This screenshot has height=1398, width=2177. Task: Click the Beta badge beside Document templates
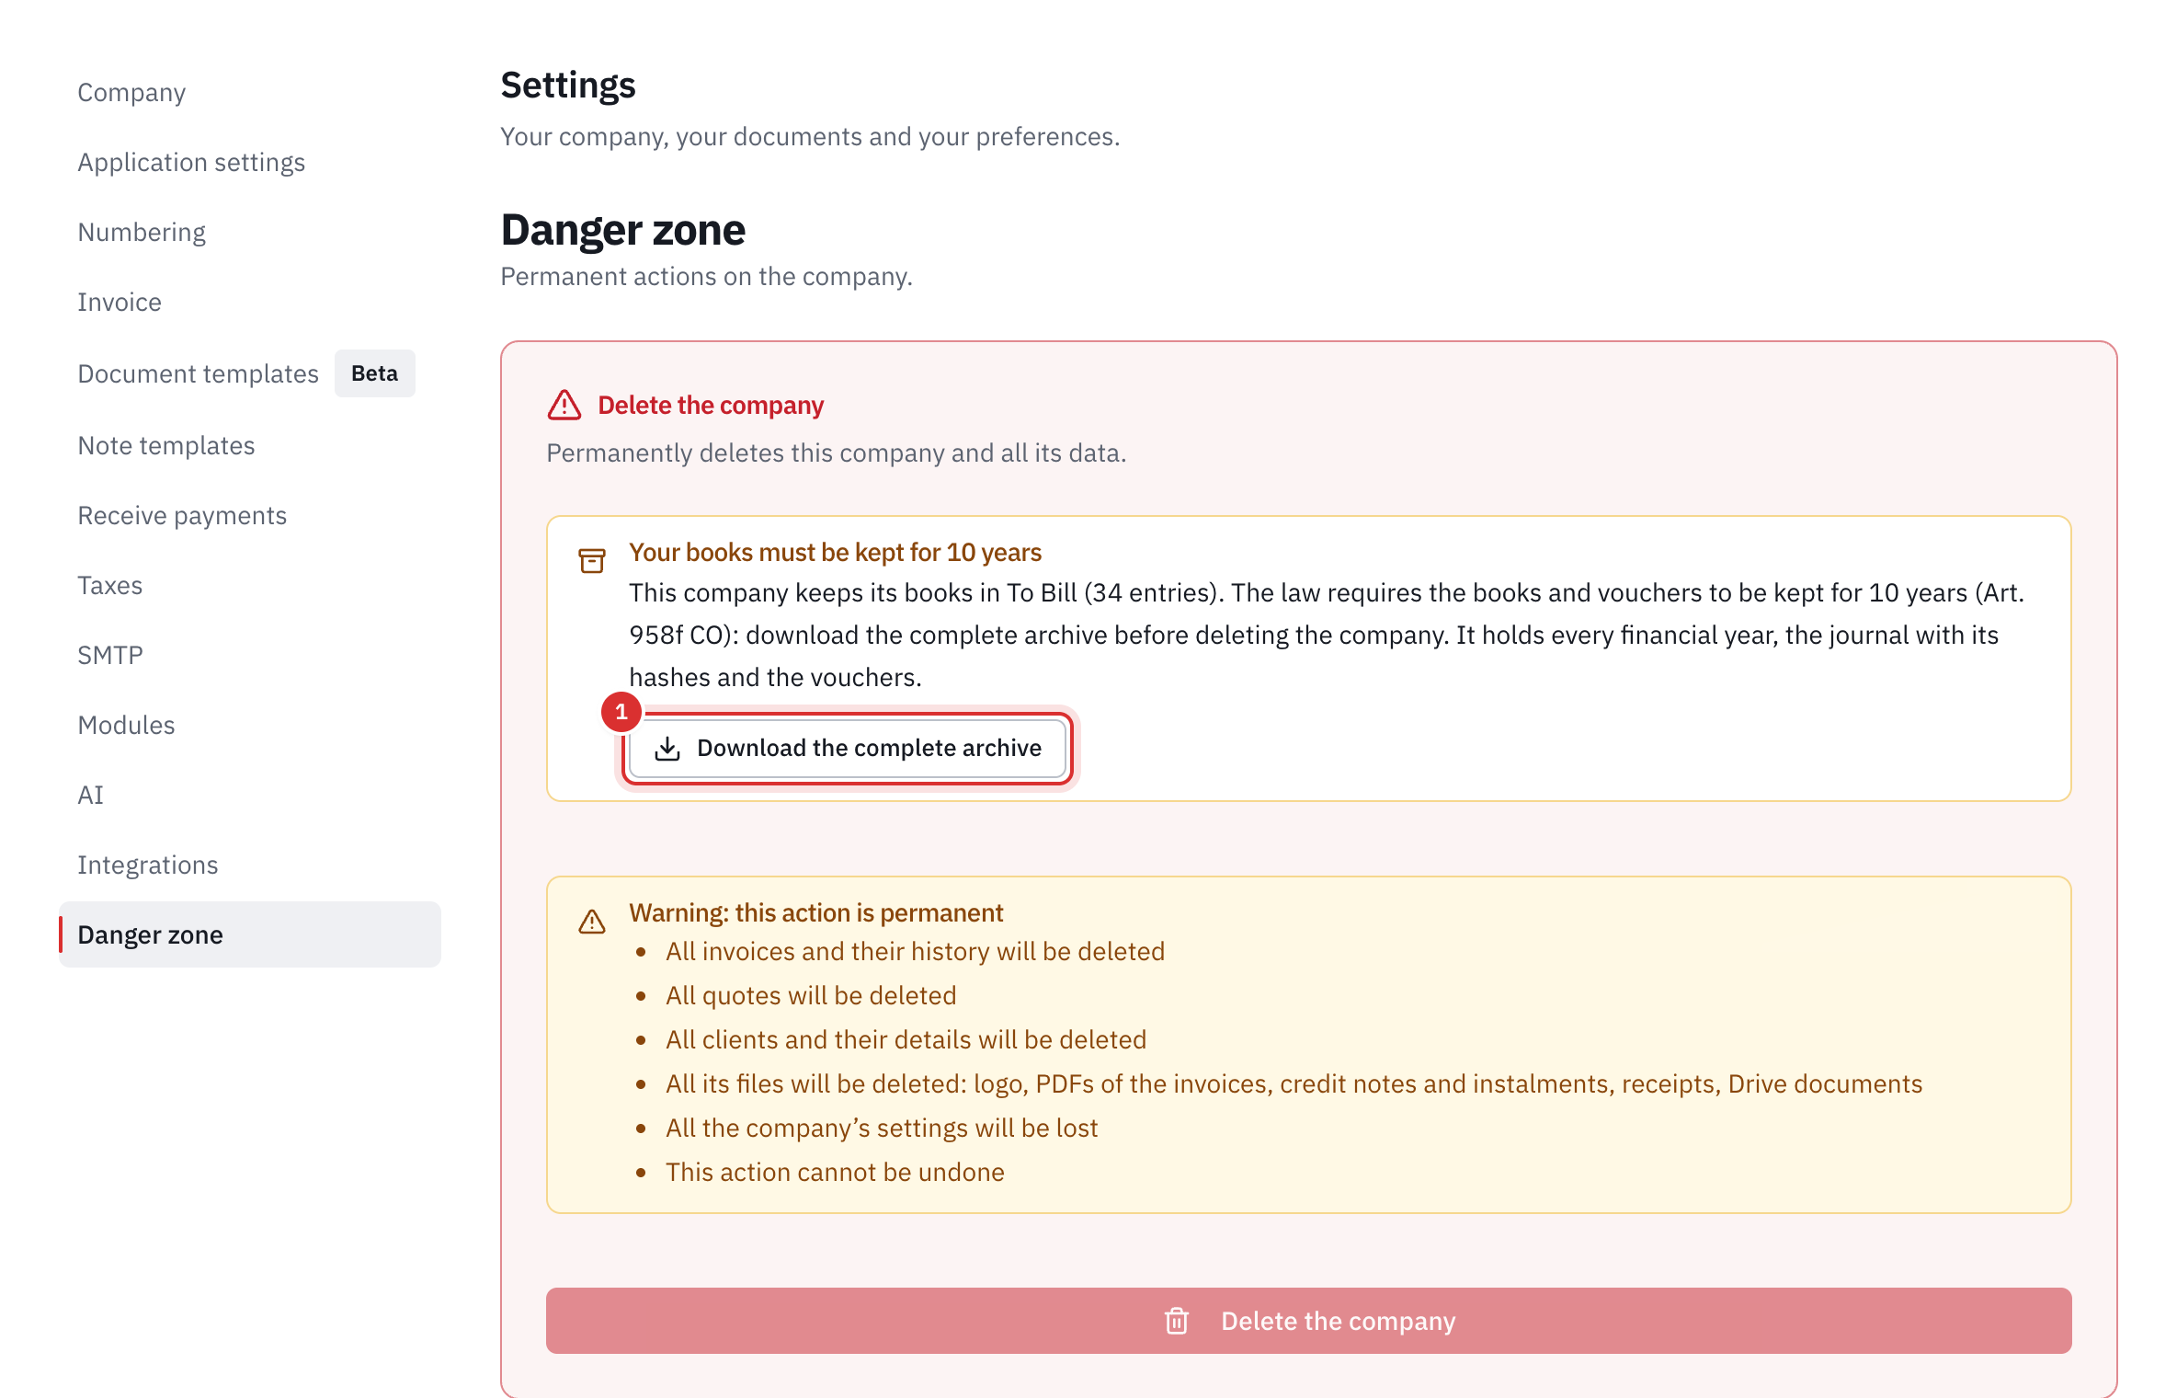pyautogui.click(x=374, y=373)
